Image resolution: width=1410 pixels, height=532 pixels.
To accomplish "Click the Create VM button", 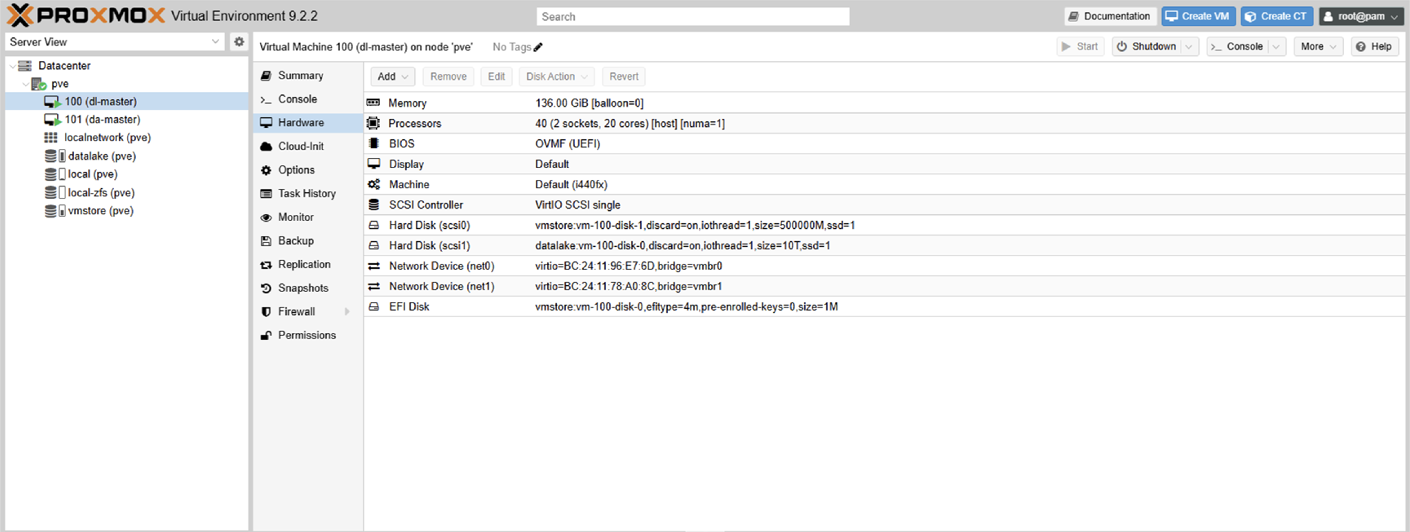I will [x=1198, y=17].
